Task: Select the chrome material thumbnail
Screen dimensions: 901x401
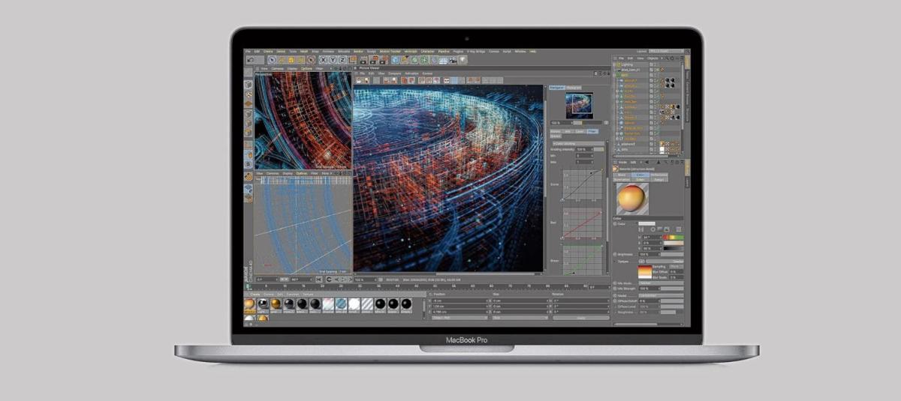Action: tap(263, 303)
